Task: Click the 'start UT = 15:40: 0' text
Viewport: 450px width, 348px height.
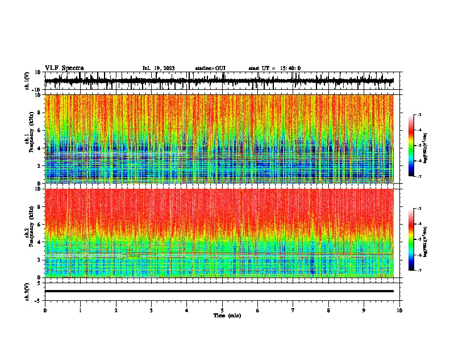Action: coord(274,68)
